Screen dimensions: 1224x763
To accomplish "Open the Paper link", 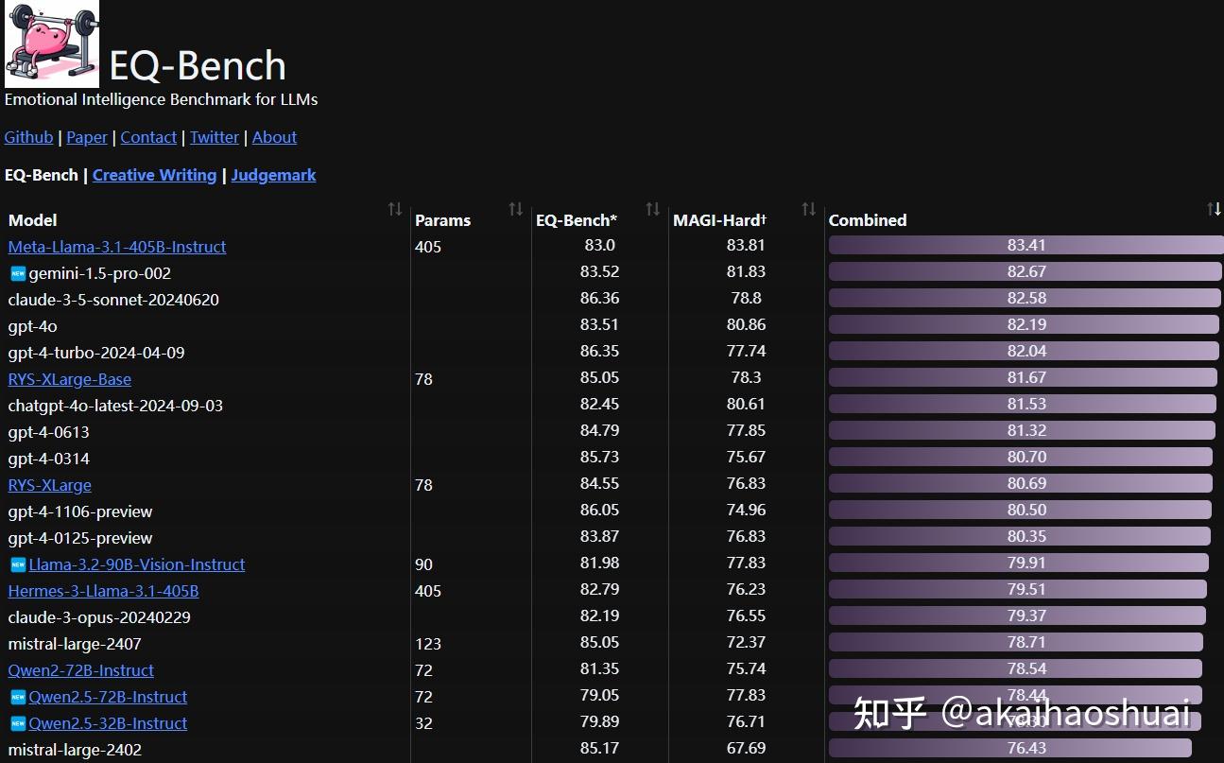I will click(87, 137).
